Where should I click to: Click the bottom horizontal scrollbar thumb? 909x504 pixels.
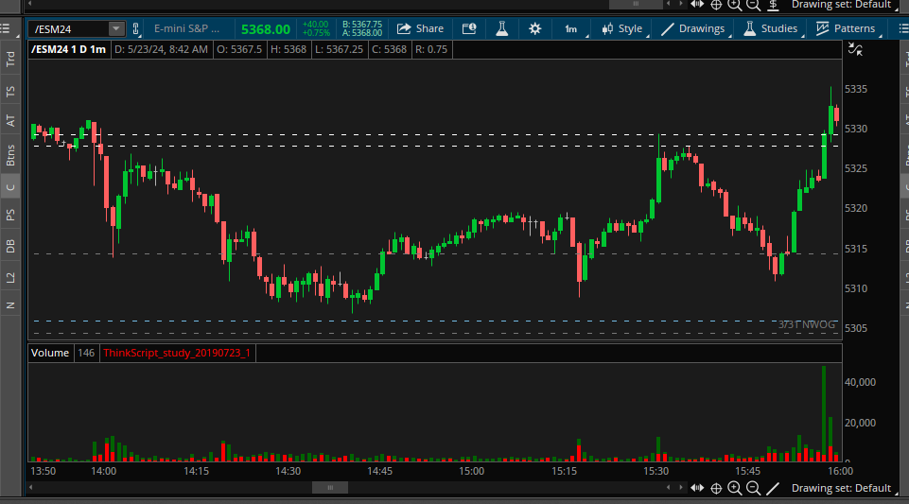[330, 488]
